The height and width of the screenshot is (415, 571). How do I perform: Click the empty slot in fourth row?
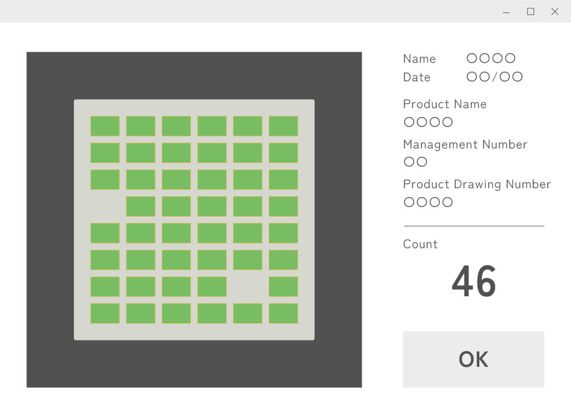point(104,207)
